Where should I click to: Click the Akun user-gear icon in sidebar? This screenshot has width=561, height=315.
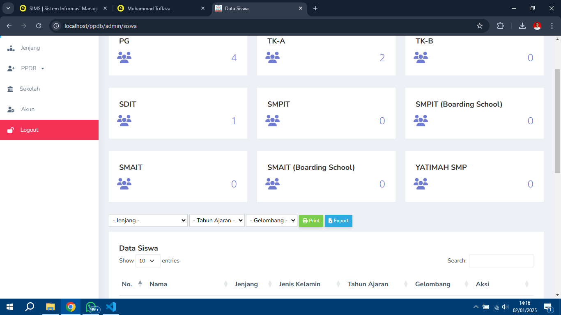[11, 110]
